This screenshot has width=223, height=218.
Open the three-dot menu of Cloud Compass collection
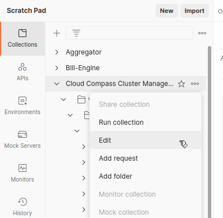tap(195, 84)
